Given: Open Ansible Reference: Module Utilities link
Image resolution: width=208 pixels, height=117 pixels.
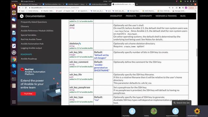Looking at the screenshot, I should click(37, 31).
